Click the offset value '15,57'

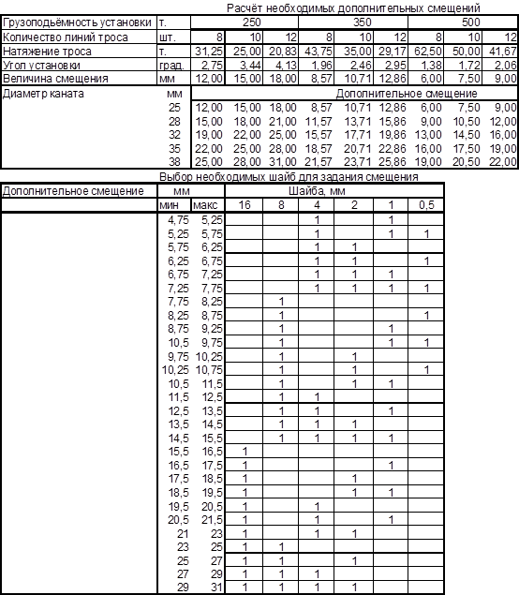(x=319, y=135)
